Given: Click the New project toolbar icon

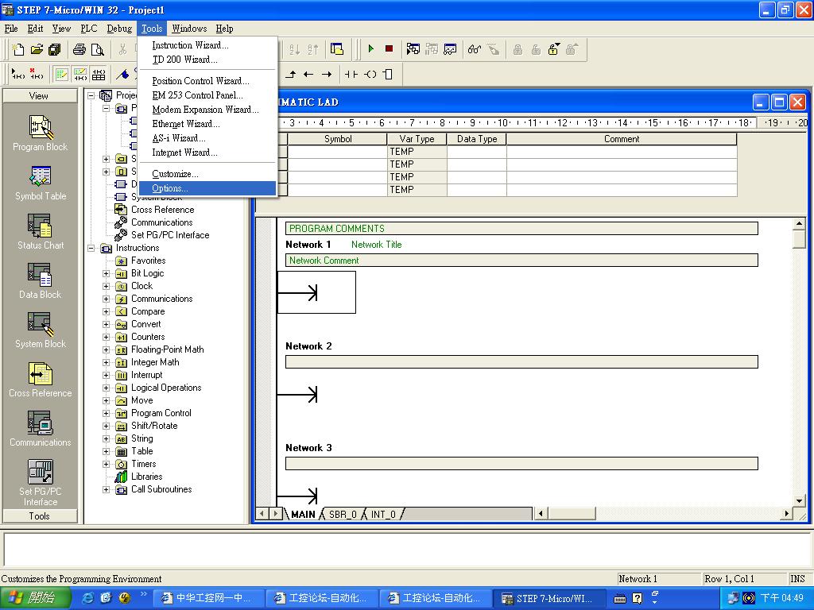Looking at the screenshot, I should [19, 50].
